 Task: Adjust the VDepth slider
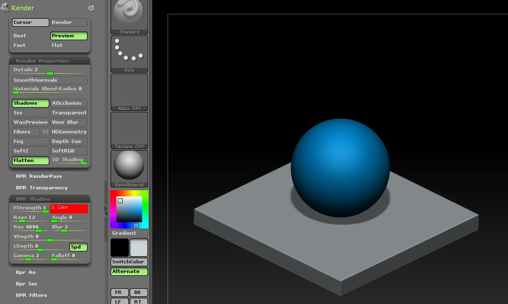click(x=50, y=238)
